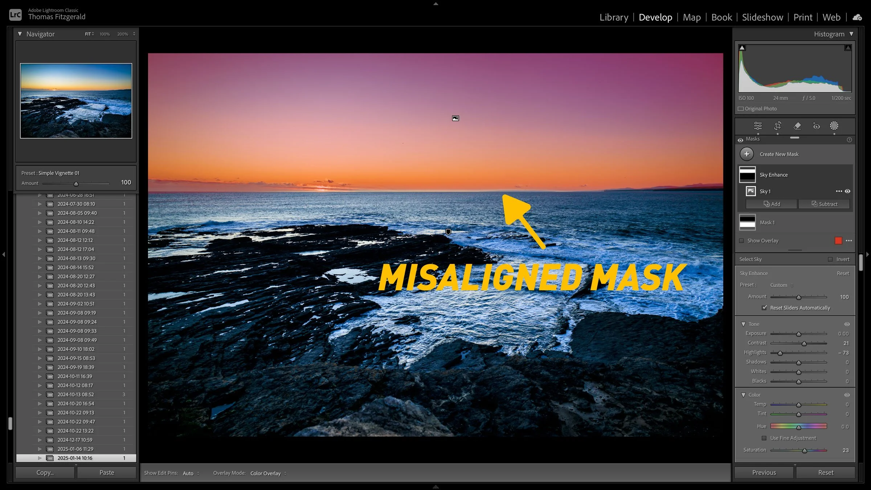Screen dimensions: 871x490
Task: Open the mask Preset Custom dropdown
Action: coord(781,285)
